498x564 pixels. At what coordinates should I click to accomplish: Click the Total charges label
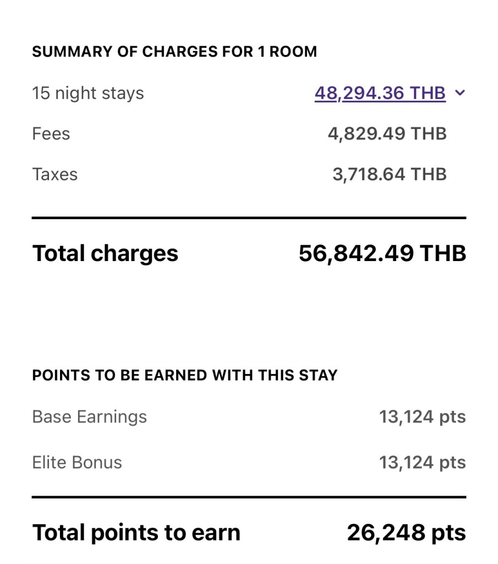pyautogui.click(x=105, y=253)
